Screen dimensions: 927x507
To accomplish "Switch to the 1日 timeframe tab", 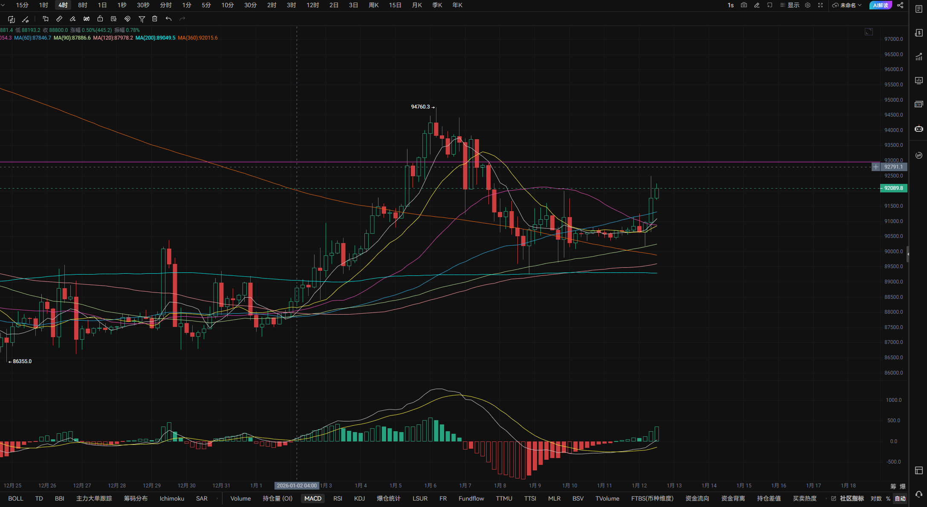I will pyautogui.click(x=102, y=5).
